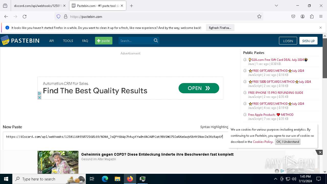Click the COPD ad thumbnail image

(58, 162)
